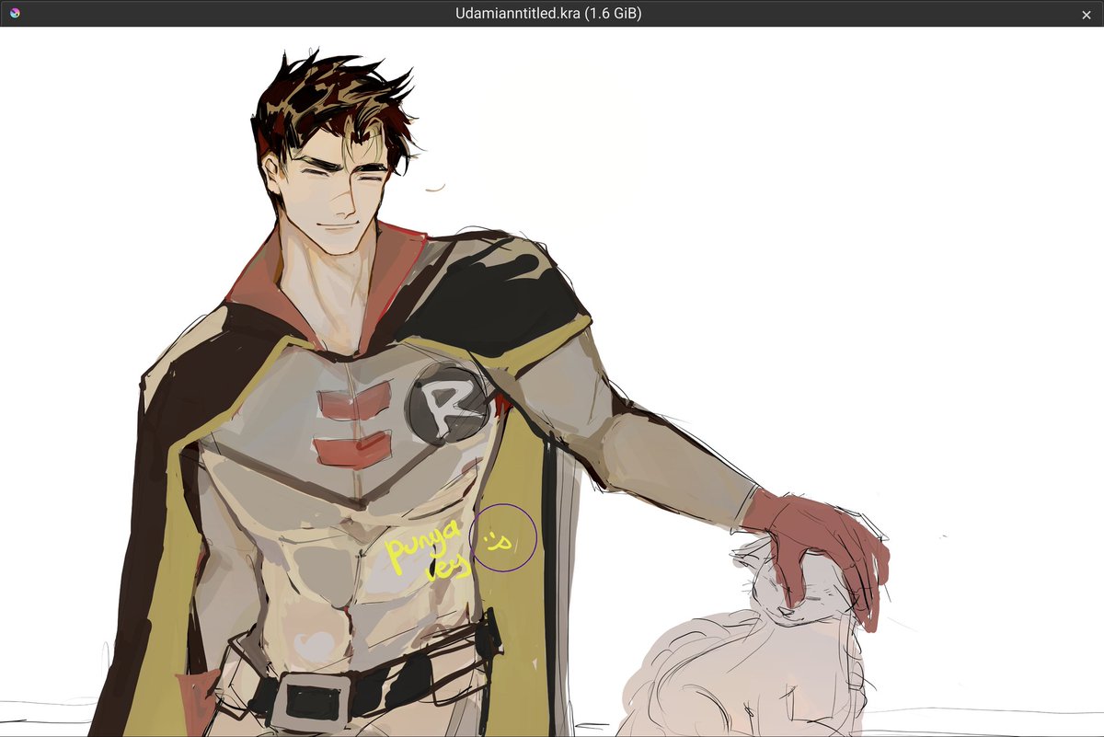This screenshot has width=1104, height=737.
Task: Close the Udamianntitled.kra window
Action: click(x=1086, y=14)
